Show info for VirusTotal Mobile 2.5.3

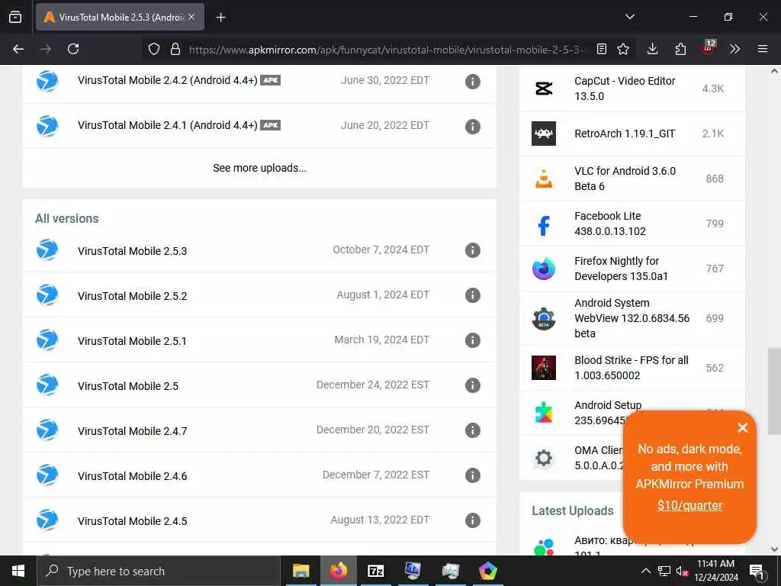(473, 250)
